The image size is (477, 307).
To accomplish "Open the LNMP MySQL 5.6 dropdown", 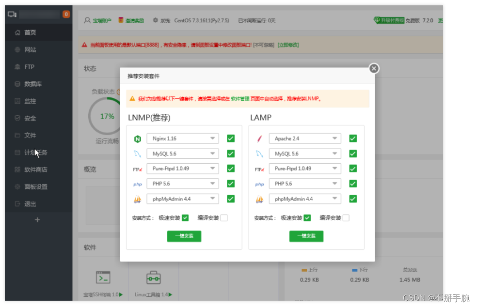I will 183,154.
